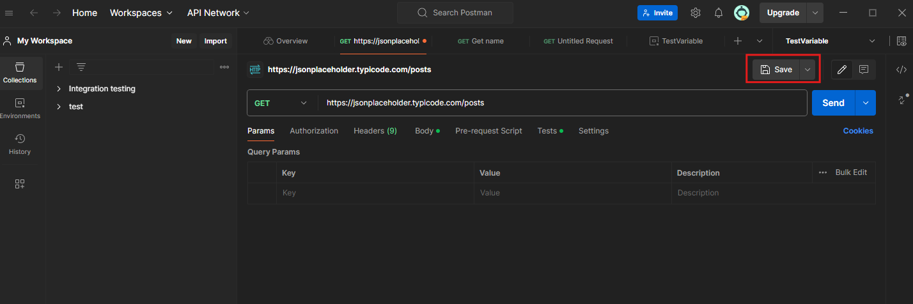Open the notifications bell
Screen dimensions: 913x304
[719, 13]
